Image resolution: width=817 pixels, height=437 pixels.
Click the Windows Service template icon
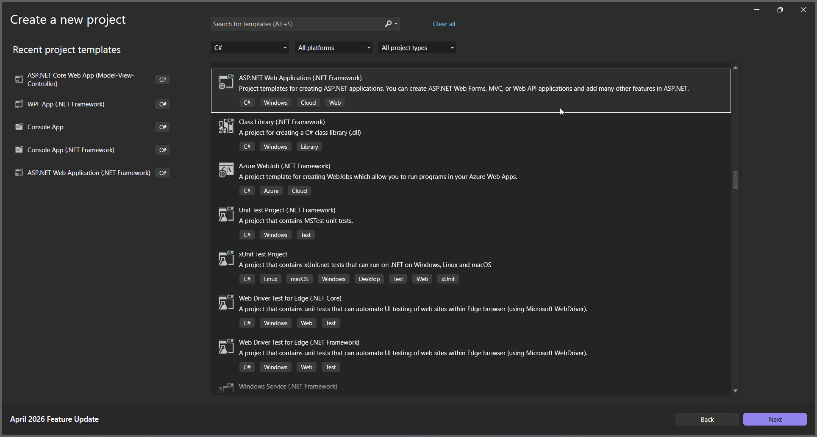click(226, 388)
